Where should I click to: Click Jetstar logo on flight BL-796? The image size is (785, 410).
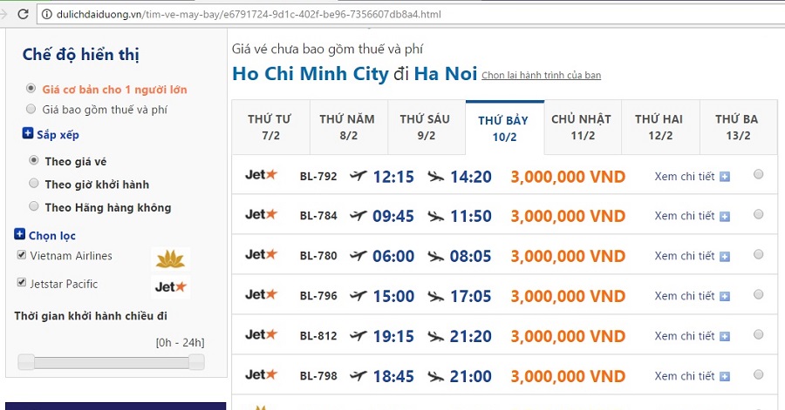pos(261,294)
